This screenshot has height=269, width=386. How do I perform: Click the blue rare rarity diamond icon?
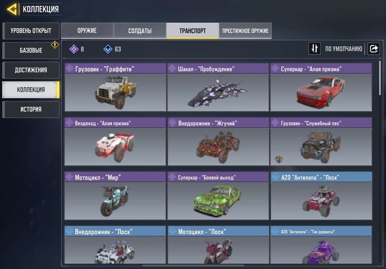tap(108, 49)
